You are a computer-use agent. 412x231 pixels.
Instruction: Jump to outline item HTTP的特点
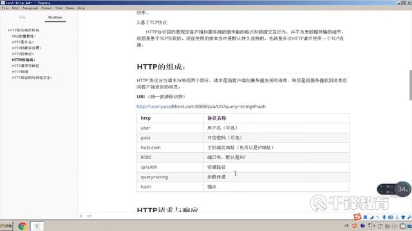pyautogui.click(x=23, y=54)
